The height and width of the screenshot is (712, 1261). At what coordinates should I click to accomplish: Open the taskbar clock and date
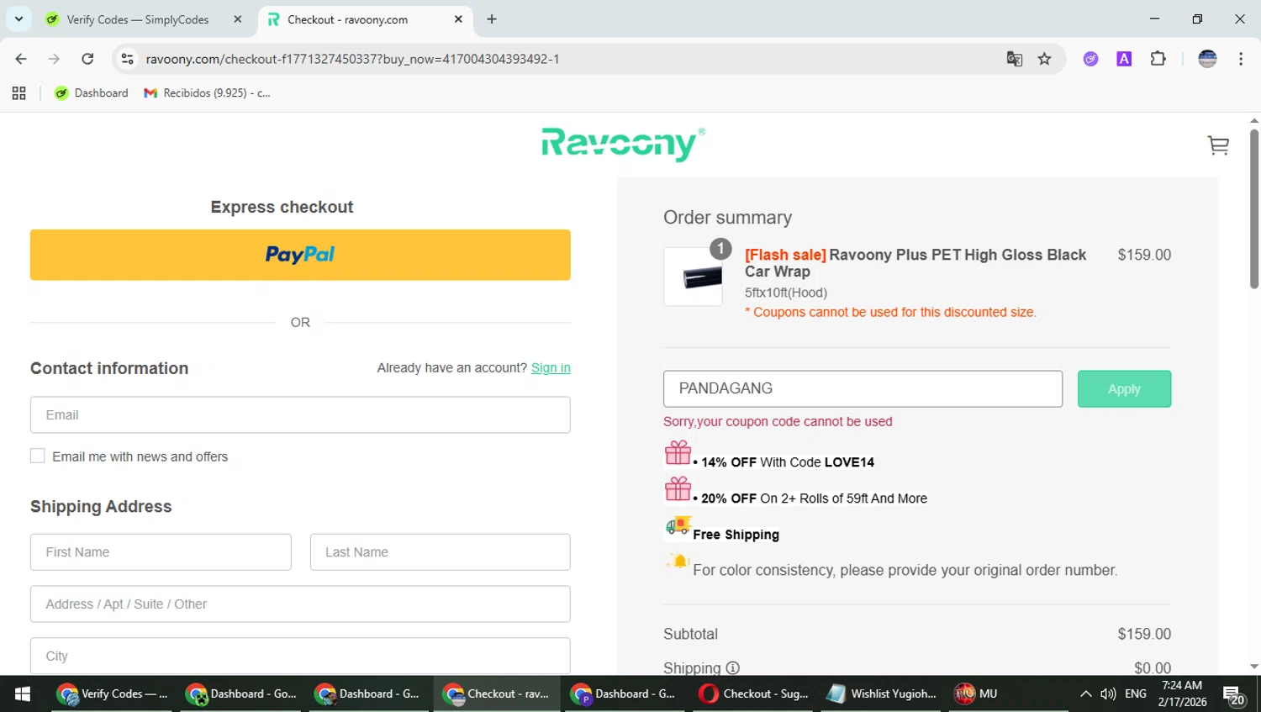[1182, 694]
